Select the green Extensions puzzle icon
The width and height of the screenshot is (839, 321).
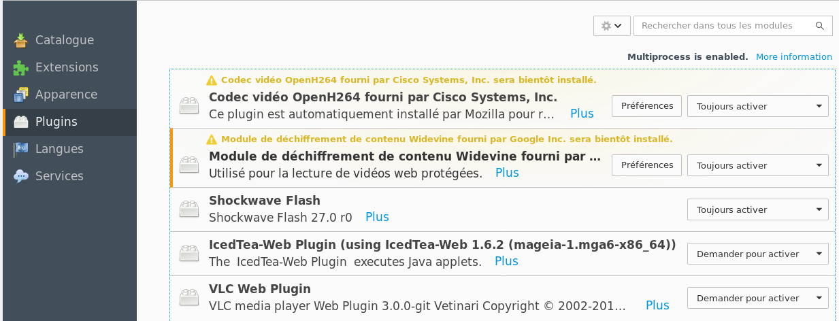21,67
